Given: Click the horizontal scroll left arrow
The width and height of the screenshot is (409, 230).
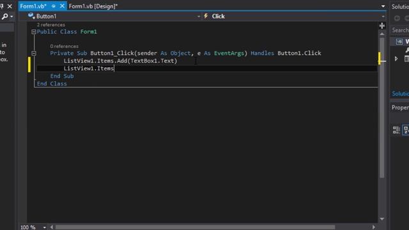Looking at the screenshot, I should 52,227.
